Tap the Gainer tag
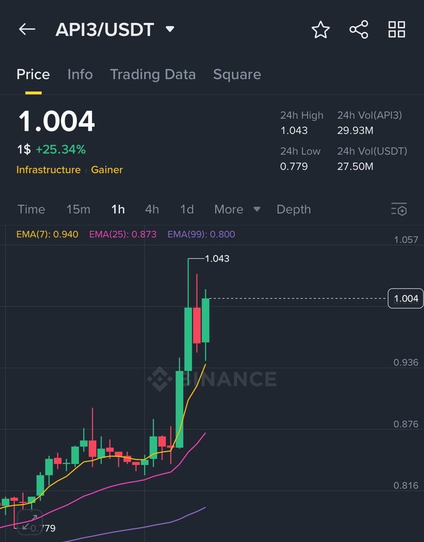The width and height of the screenshot is (424, 542). coord(107,170)
